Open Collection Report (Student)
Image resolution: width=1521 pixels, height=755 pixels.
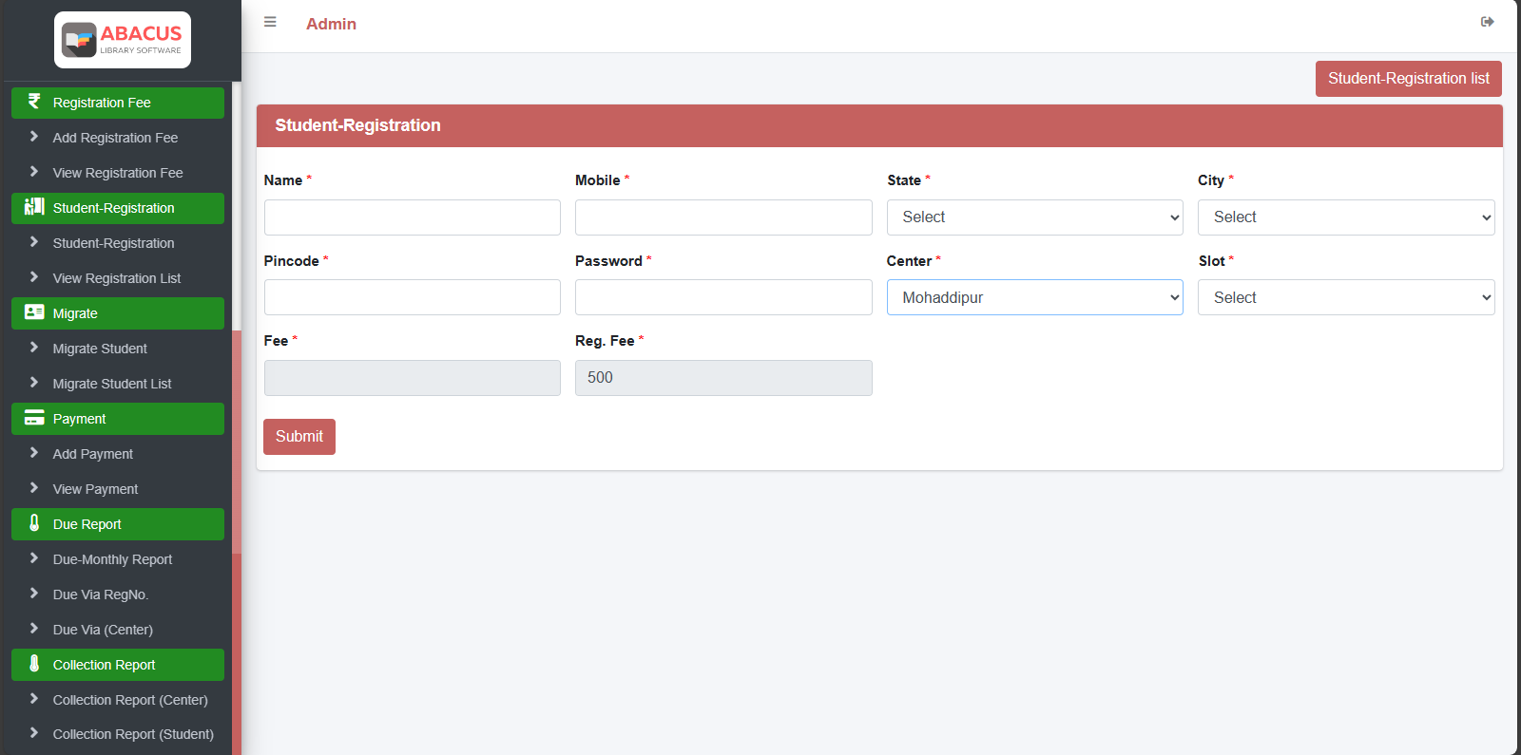pyautogui.click(x=133, y=734)
